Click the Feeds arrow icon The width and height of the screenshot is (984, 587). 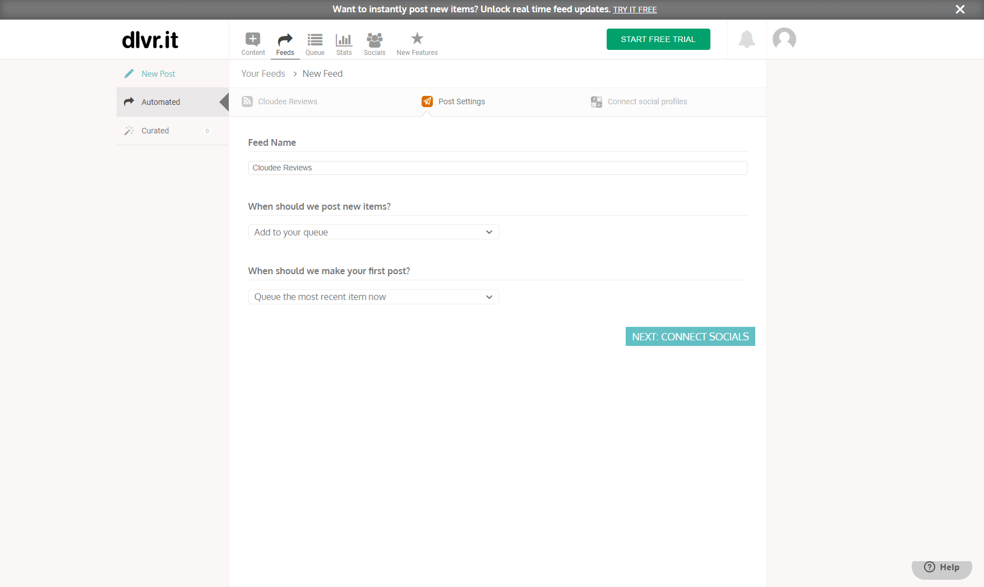pyautogui.click(x=285, y=39)
